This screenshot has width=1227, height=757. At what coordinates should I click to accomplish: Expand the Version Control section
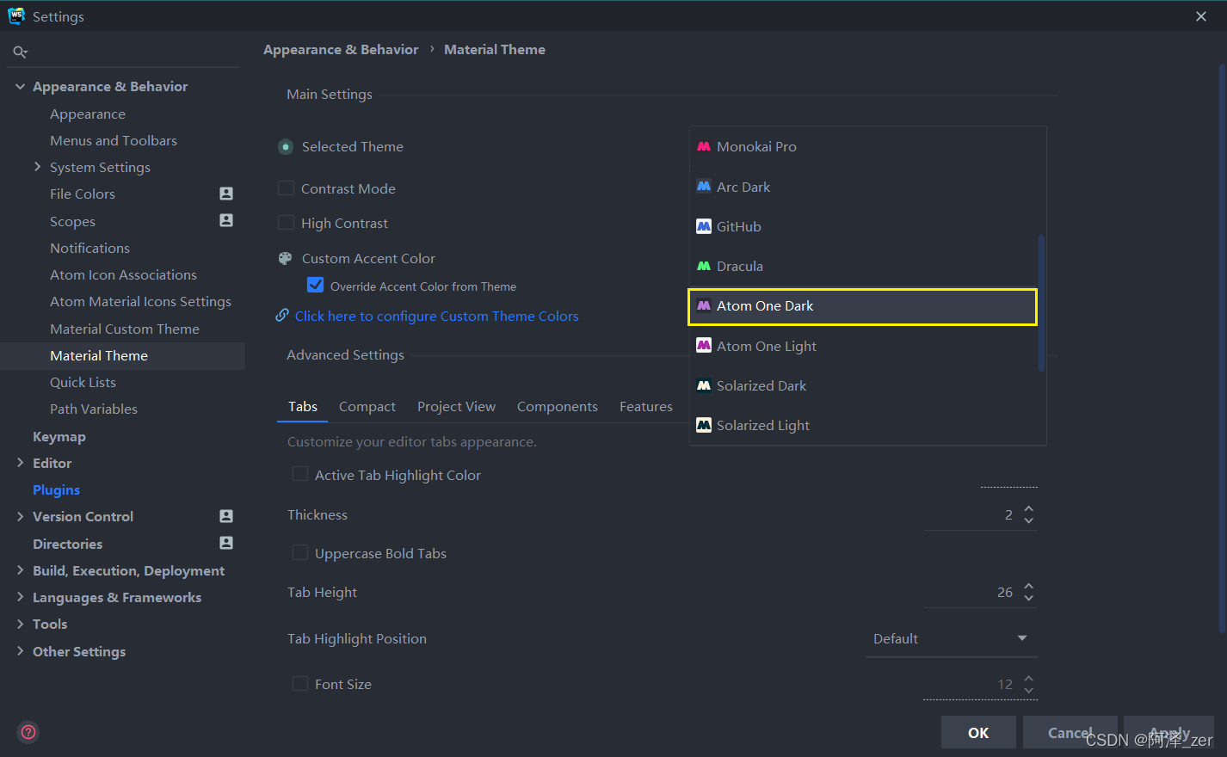(x=20, y=516)
